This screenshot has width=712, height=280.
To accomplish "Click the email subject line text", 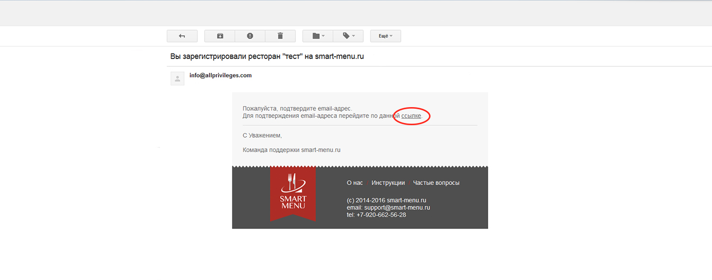I will pyautogui.click(x=267, y=56).
